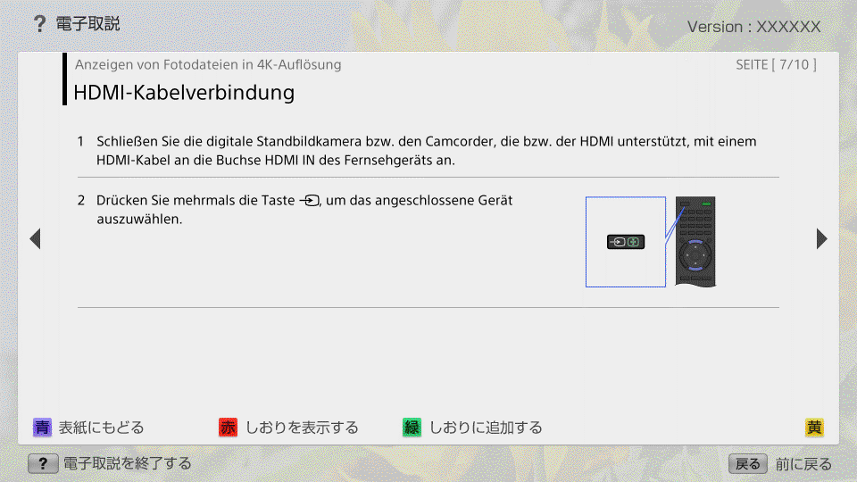The height and width of the screenshot is (482, 857).
Task: Click the SEITE [7/10] page indicator
Action: point(775,64)
